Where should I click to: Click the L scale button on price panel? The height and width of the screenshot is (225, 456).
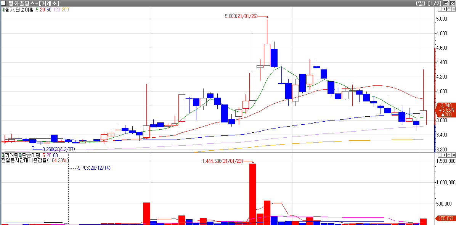click(440, 9)
